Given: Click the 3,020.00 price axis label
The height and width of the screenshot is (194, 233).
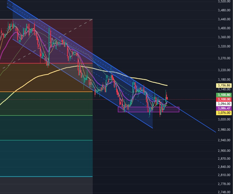Looking at the screenshot, I should (x=224, y=119).
